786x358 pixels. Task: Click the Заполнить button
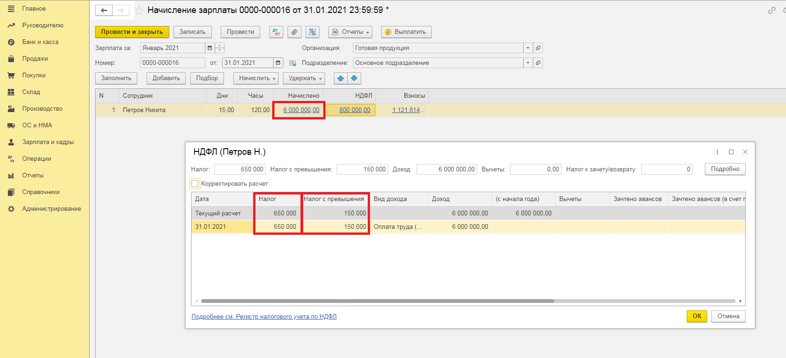tap(116, 78)
